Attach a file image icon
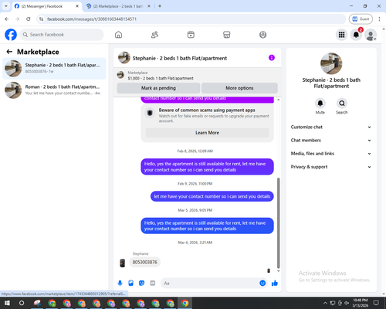 pos(130,284)
